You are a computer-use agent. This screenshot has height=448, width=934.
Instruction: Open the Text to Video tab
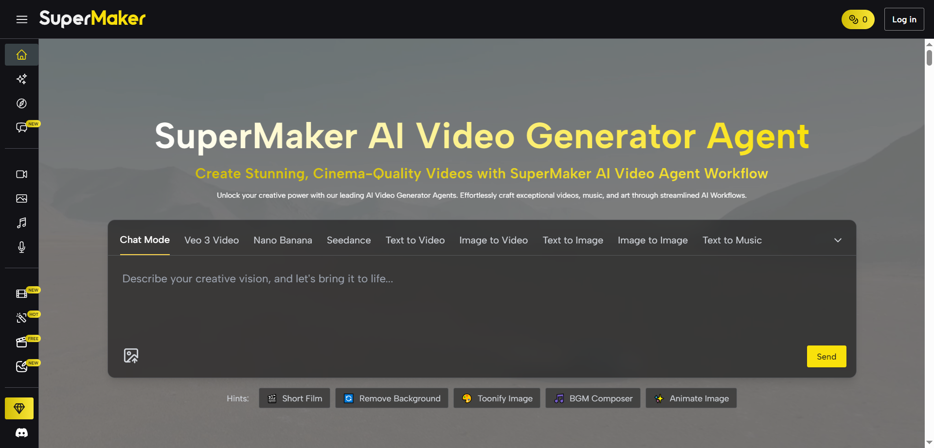(415, 240)
